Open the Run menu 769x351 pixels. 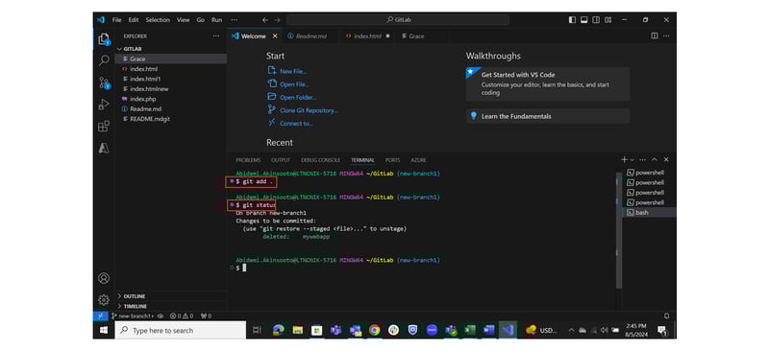click(x=217, y=20)
